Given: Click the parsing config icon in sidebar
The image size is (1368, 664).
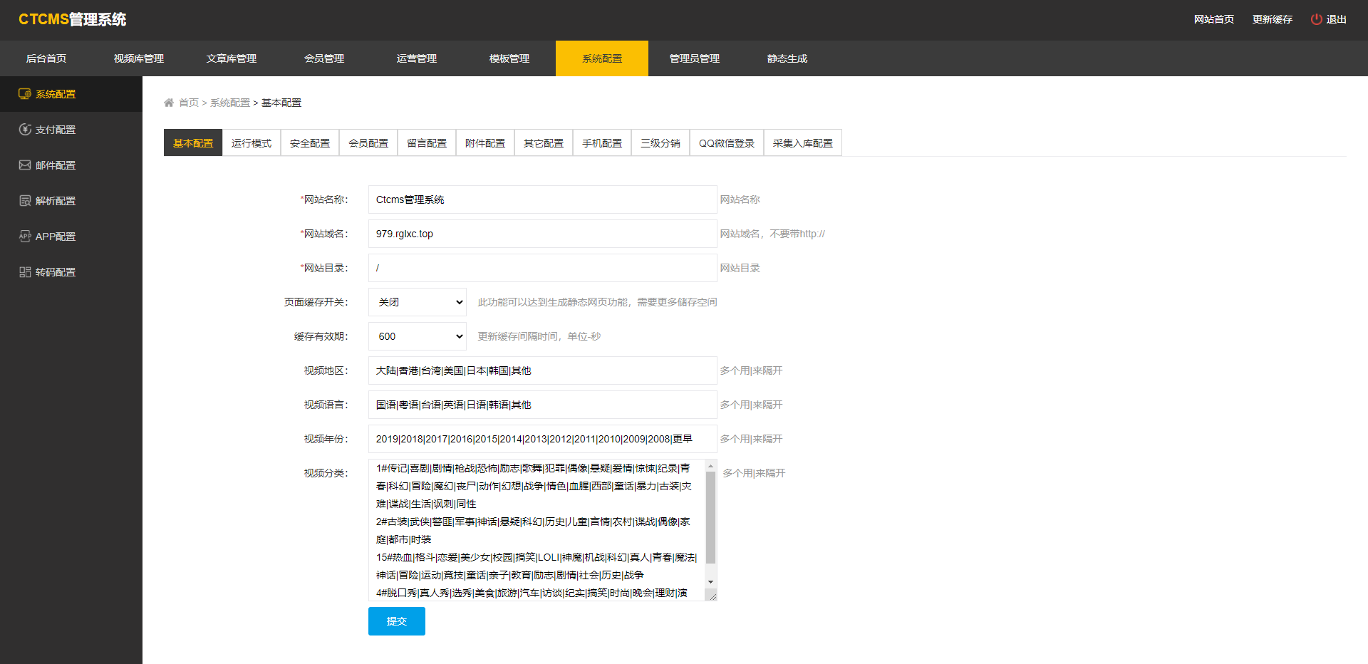Looking at the screenshot, I should point(25,201).
